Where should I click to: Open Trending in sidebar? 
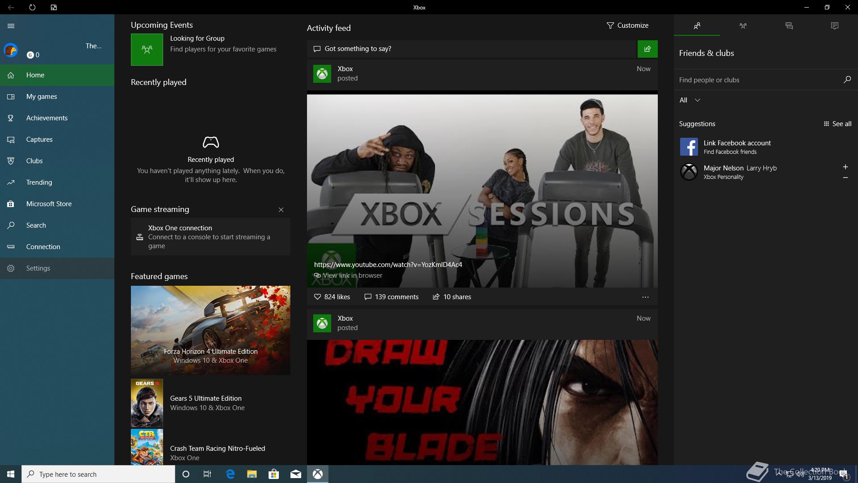coord(57,182)
